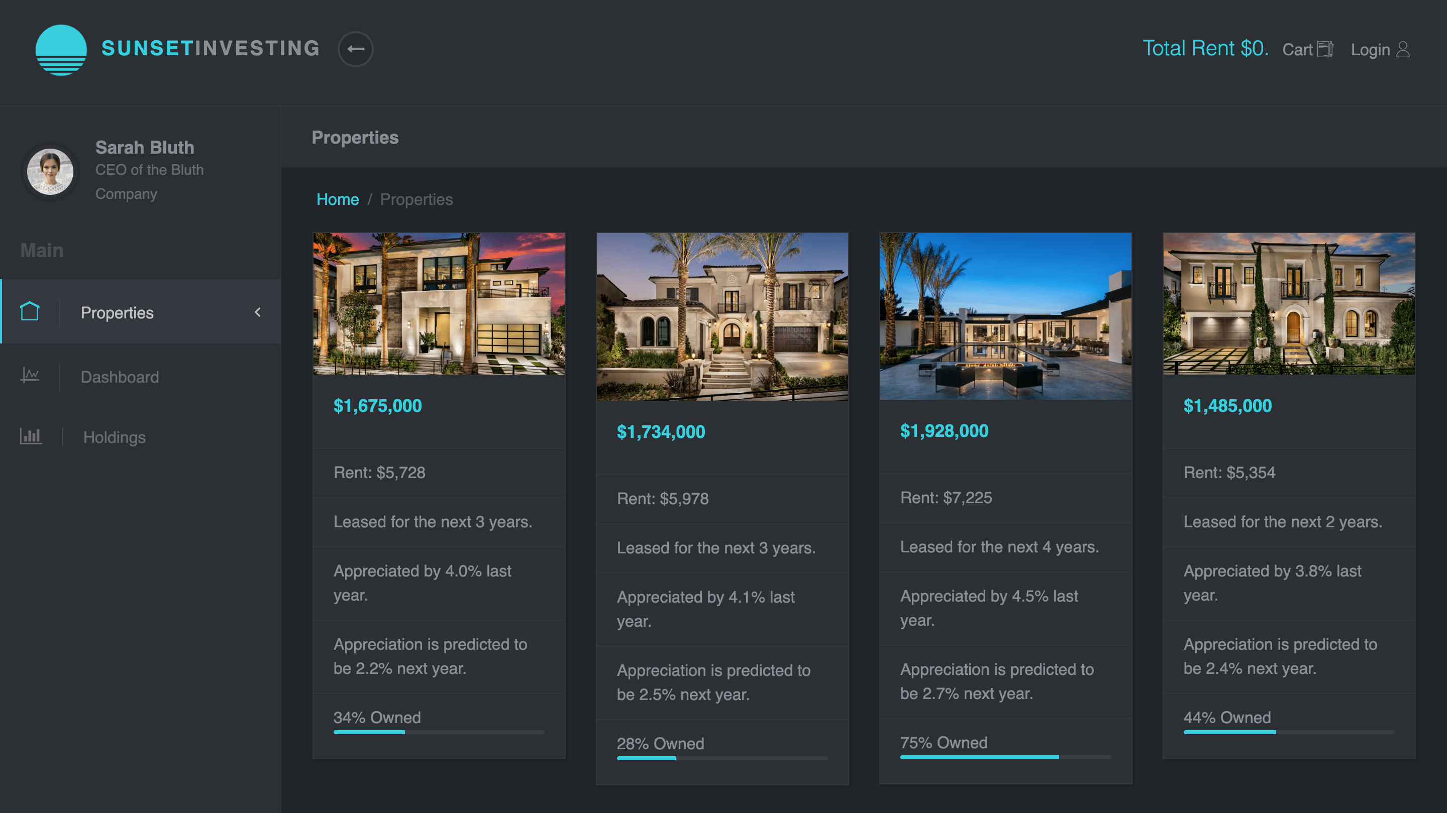Click the Login user icon
The height and width of the screenshot is (813, 1447).
click(1403, 49)
